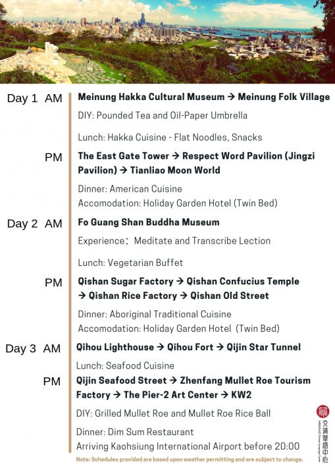The image size is (335, 474).
Task: Click the Wenzao Chinese Language Center logo
Action: [x=322, y=434]
